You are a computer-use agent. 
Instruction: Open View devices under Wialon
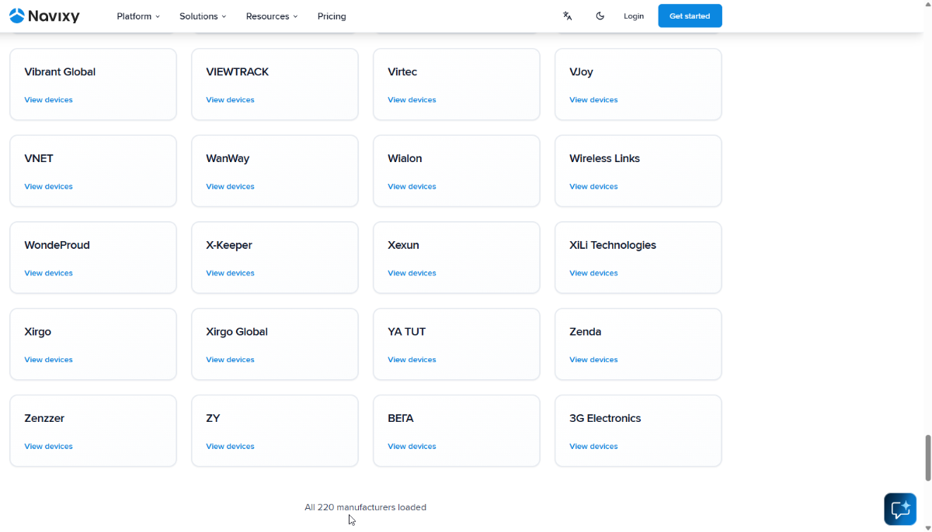tap(412, 187)
